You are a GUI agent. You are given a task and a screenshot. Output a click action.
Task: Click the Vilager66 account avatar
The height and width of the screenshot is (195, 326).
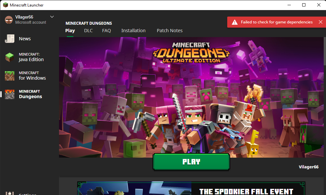pyautogui.click(x=9, y=20)
